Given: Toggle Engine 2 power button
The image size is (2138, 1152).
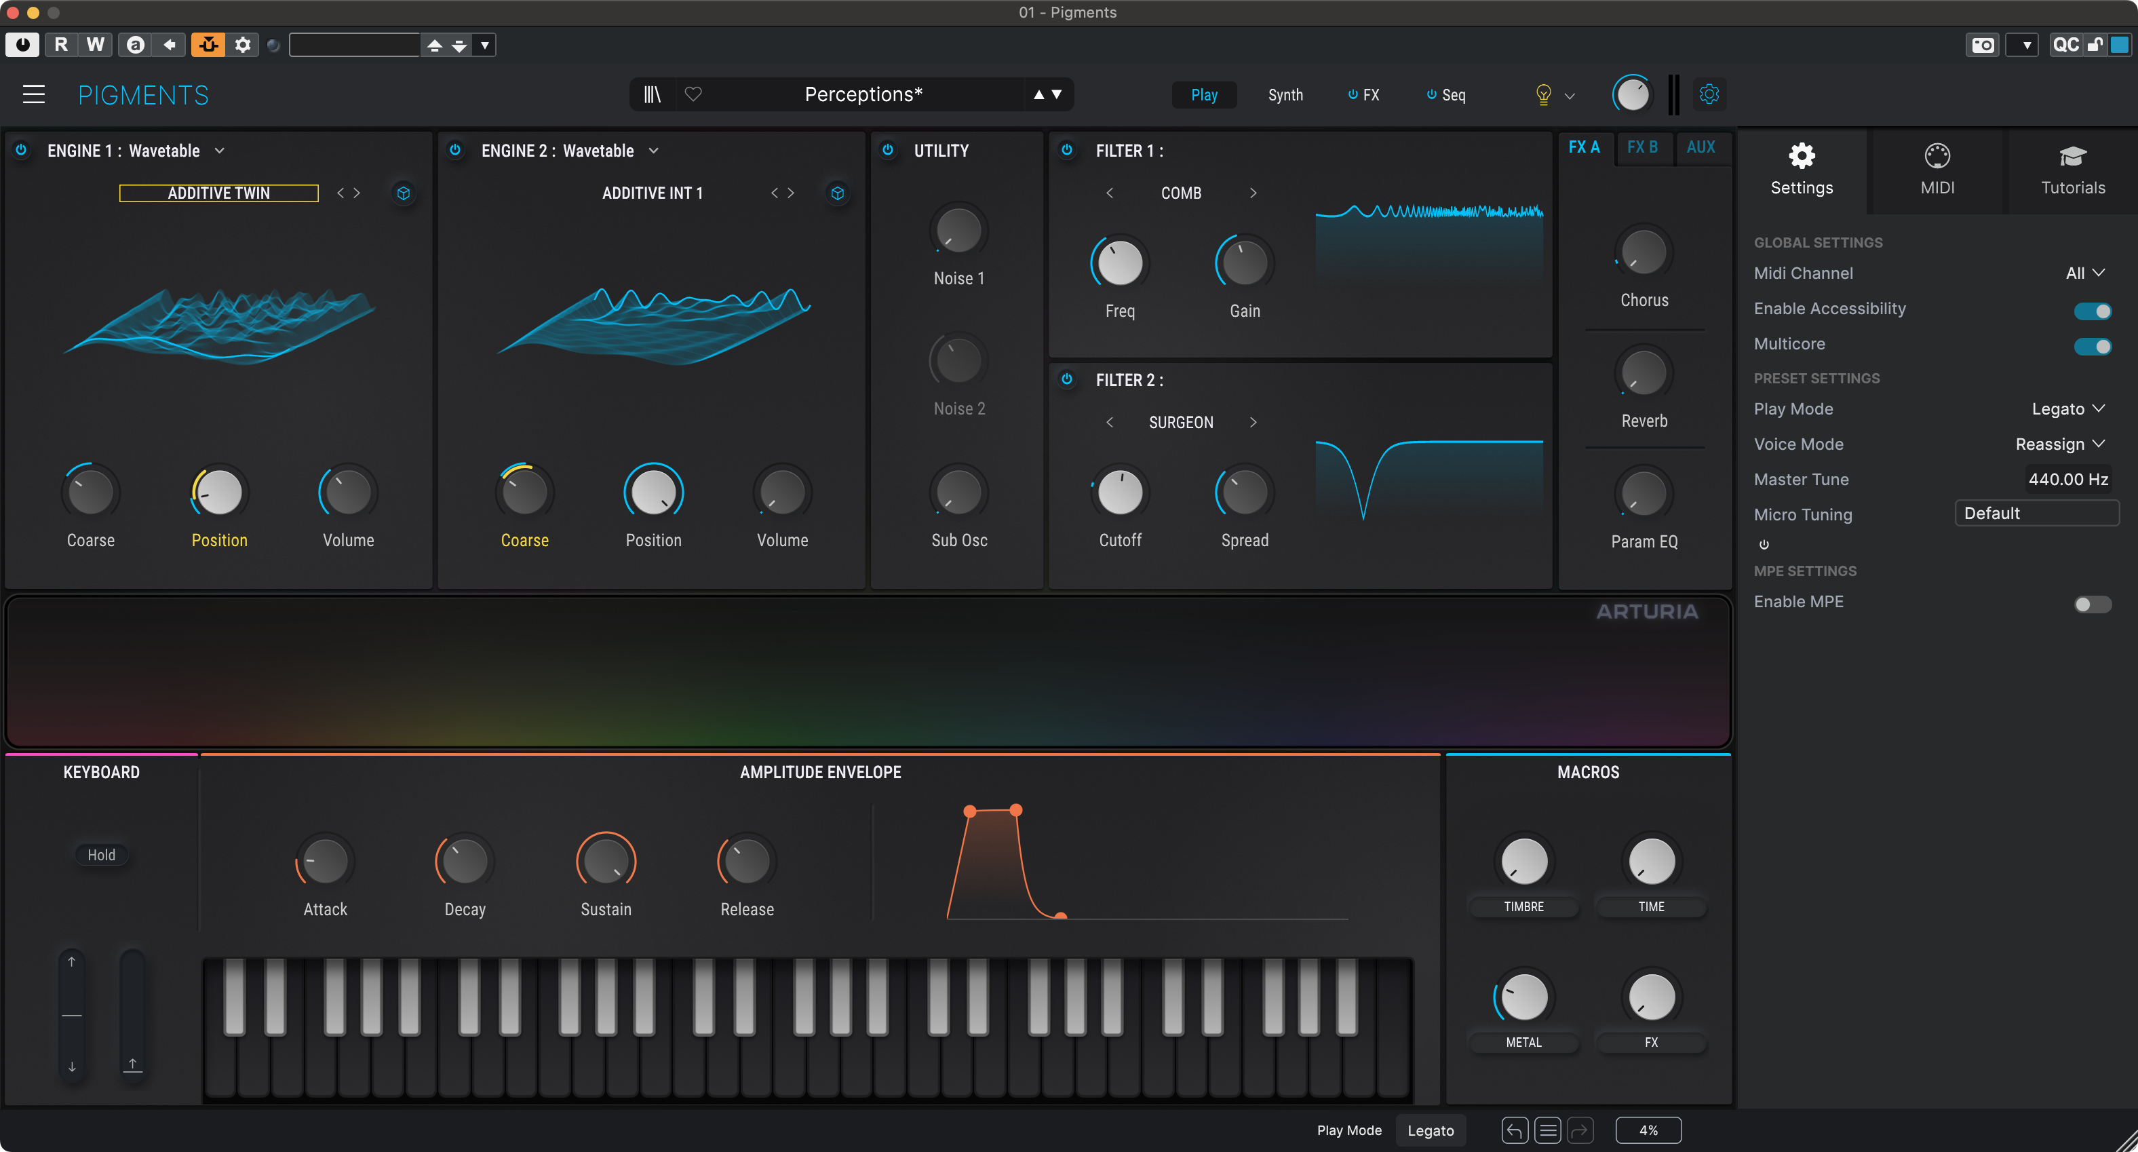Looking at the screenshot, I should (456, 150).
